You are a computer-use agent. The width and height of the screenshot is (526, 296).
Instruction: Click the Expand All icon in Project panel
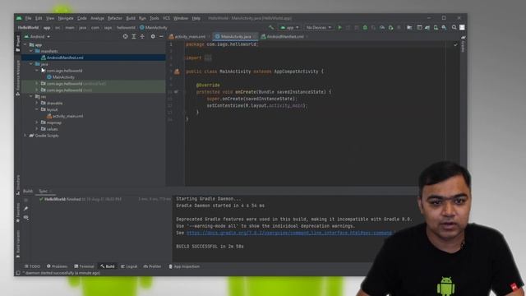coord(133,36)
